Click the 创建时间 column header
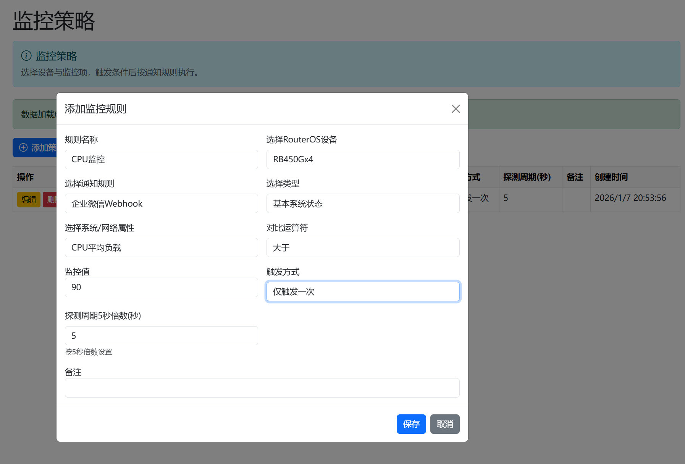 tap(611, 177)
